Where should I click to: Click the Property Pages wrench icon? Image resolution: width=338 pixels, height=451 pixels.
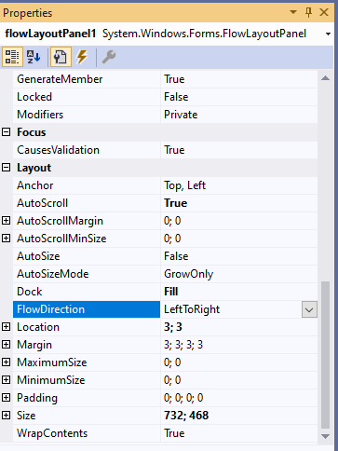[x=109, y=57]
